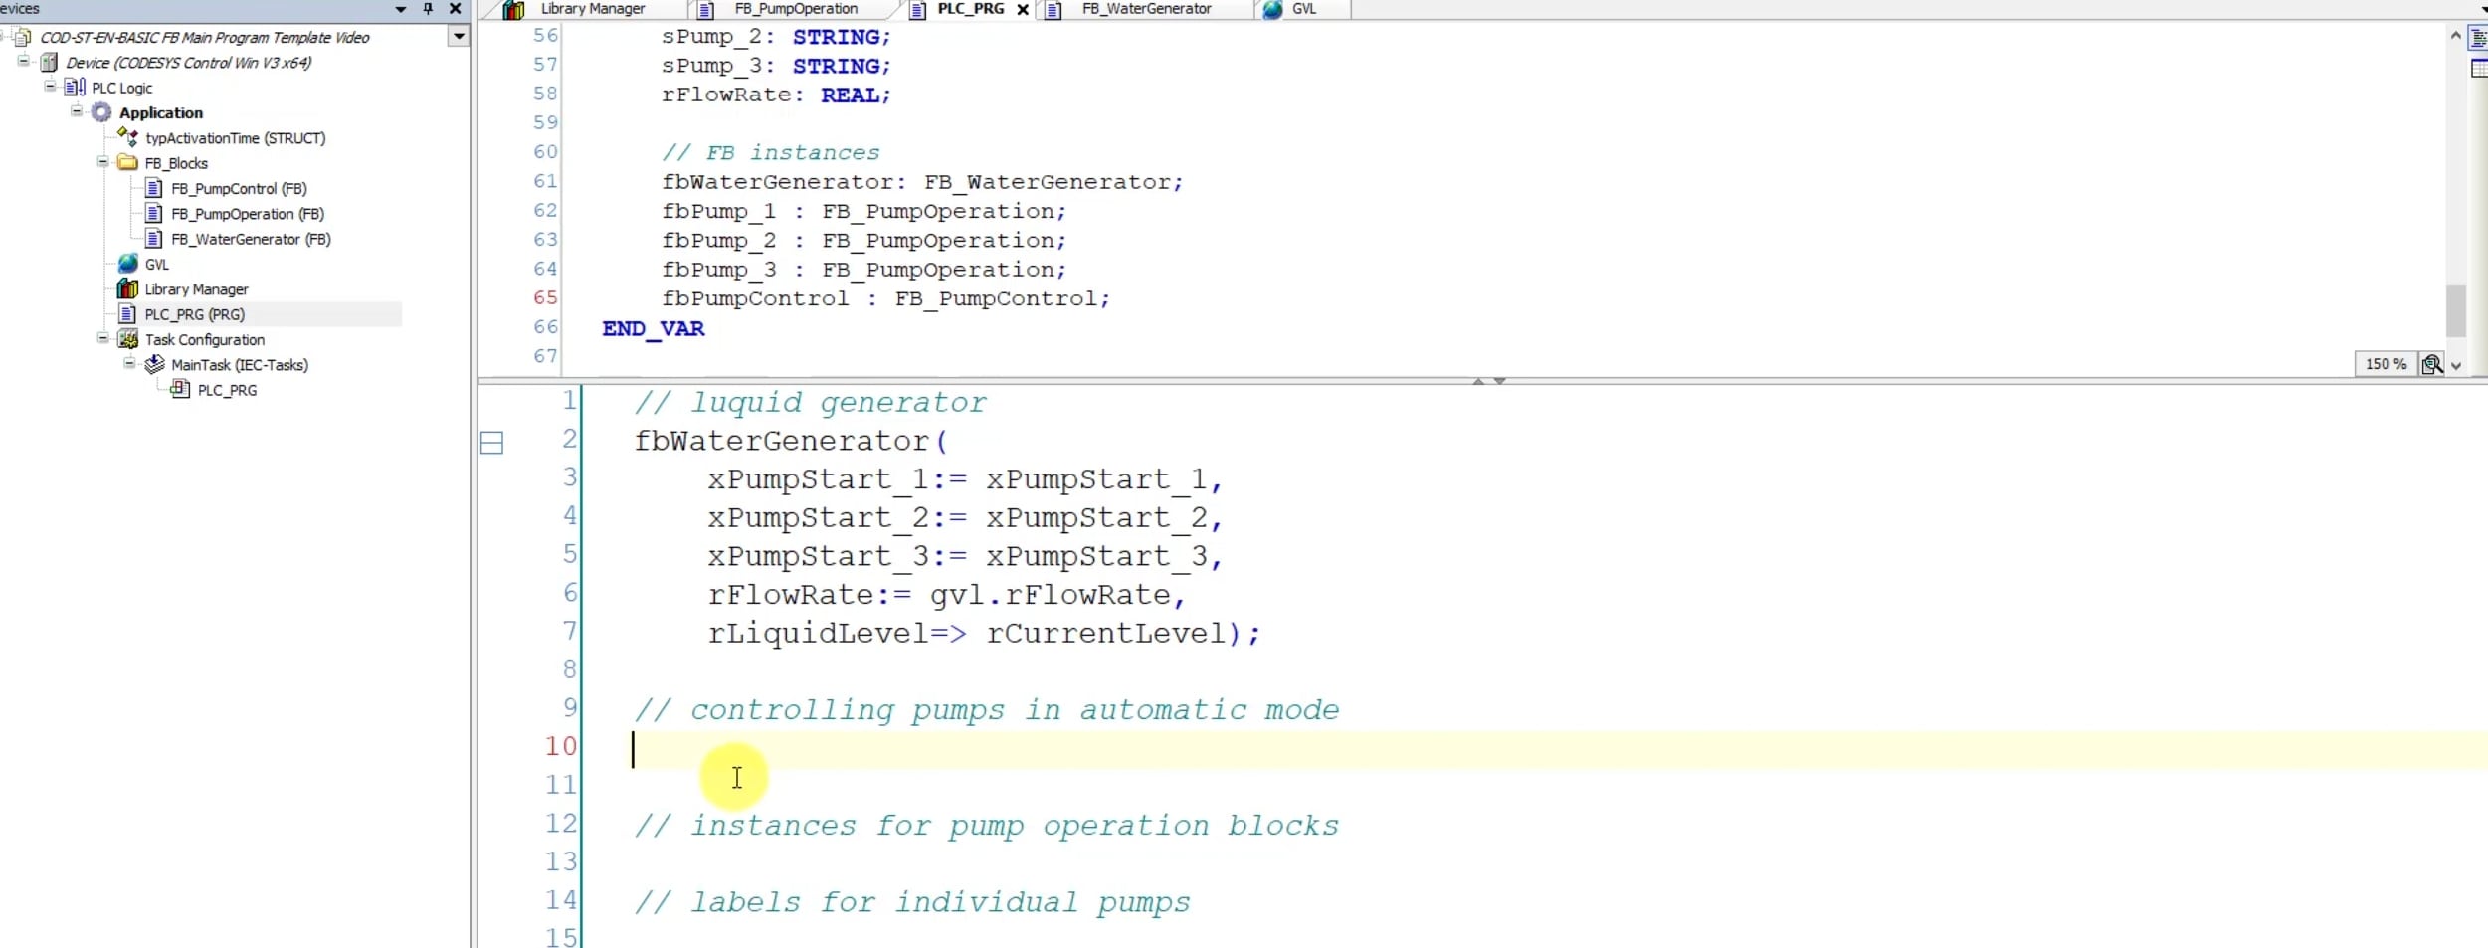Collapse the Task Configuration node
Screen dimensions: 2488x948
[102, 338]
